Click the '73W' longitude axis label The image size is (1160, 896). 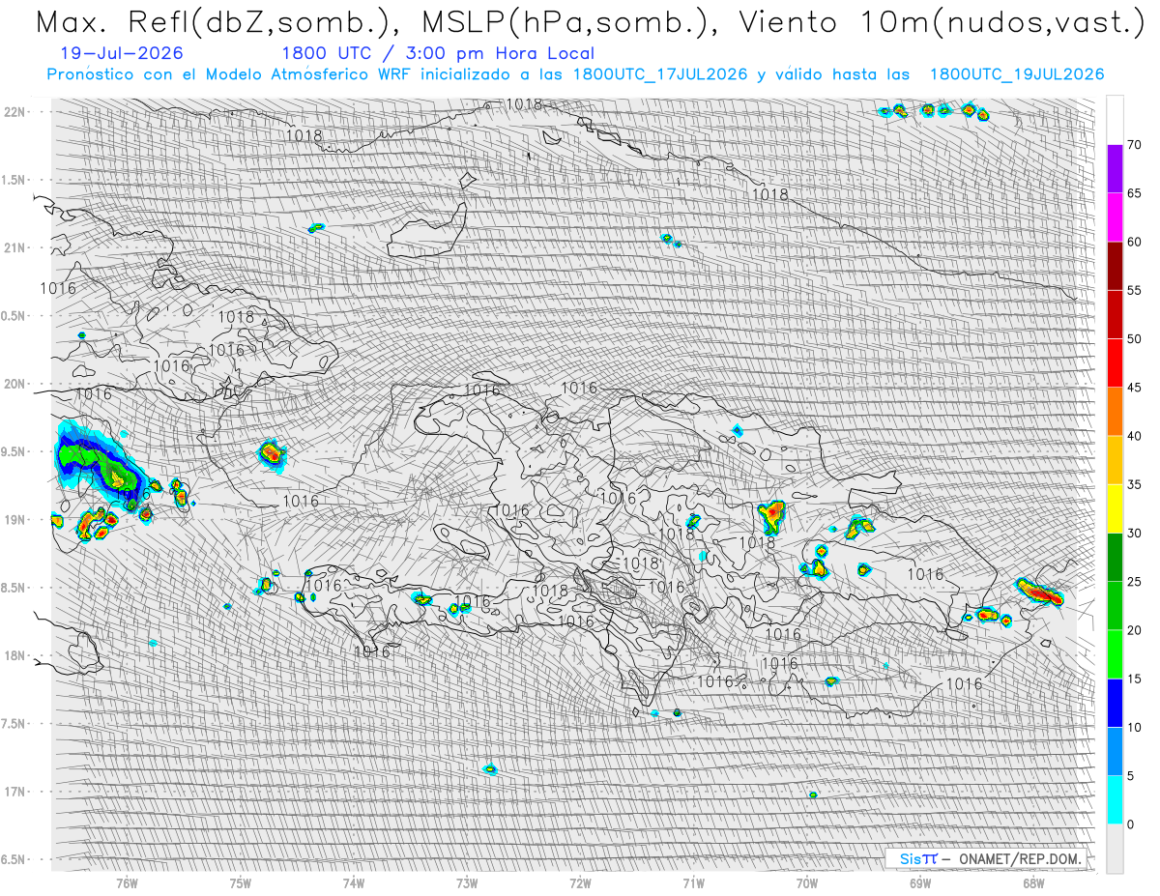pyautogui.click(x=467, y=882)
